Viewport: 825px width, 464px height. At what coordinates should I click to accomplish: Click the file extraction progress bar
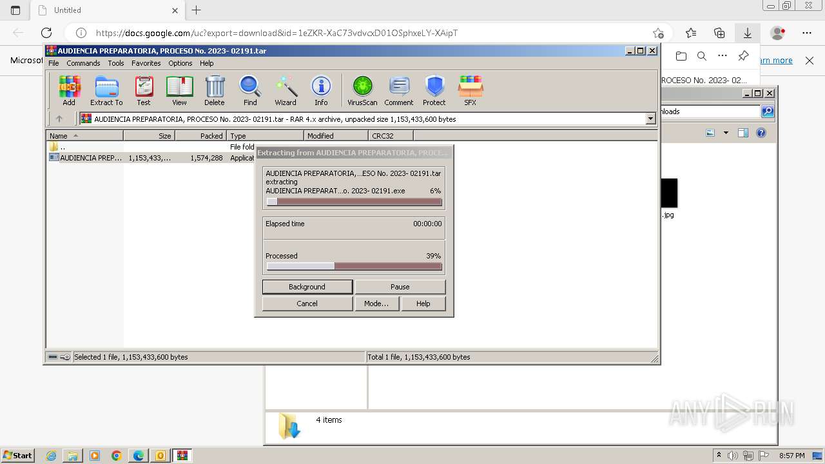354,202
